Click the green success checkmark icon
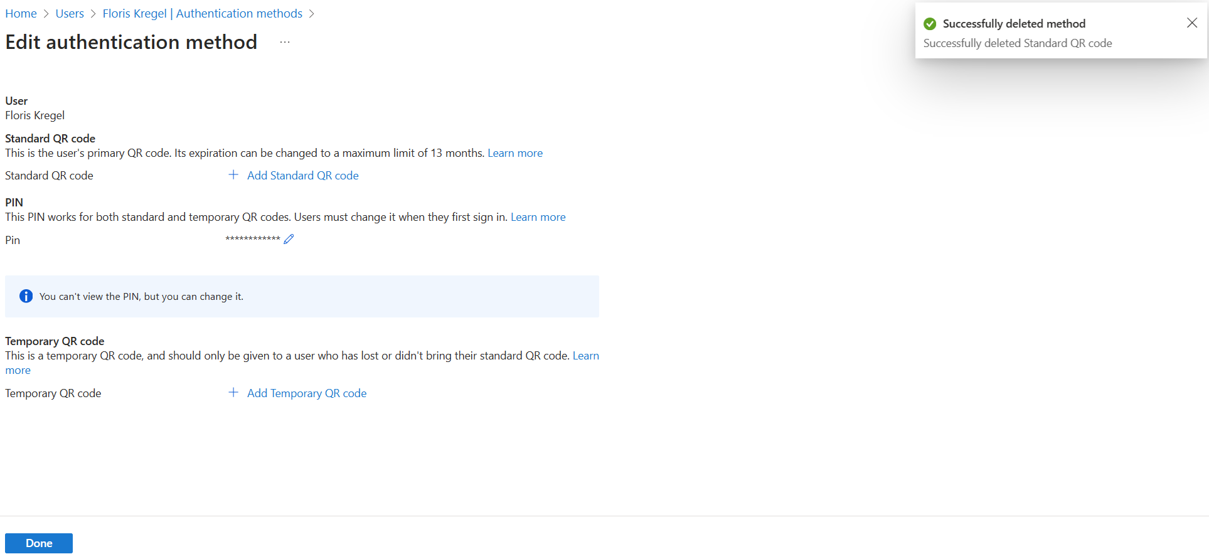Image resolution: width=1209 pixels, height=559 pixels. 930,24
